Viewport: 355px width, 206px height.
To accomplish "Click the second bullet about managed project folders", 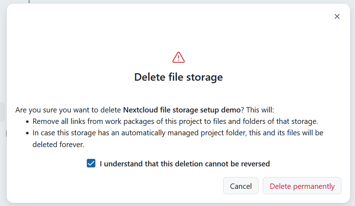I will (x=178, y=132).
